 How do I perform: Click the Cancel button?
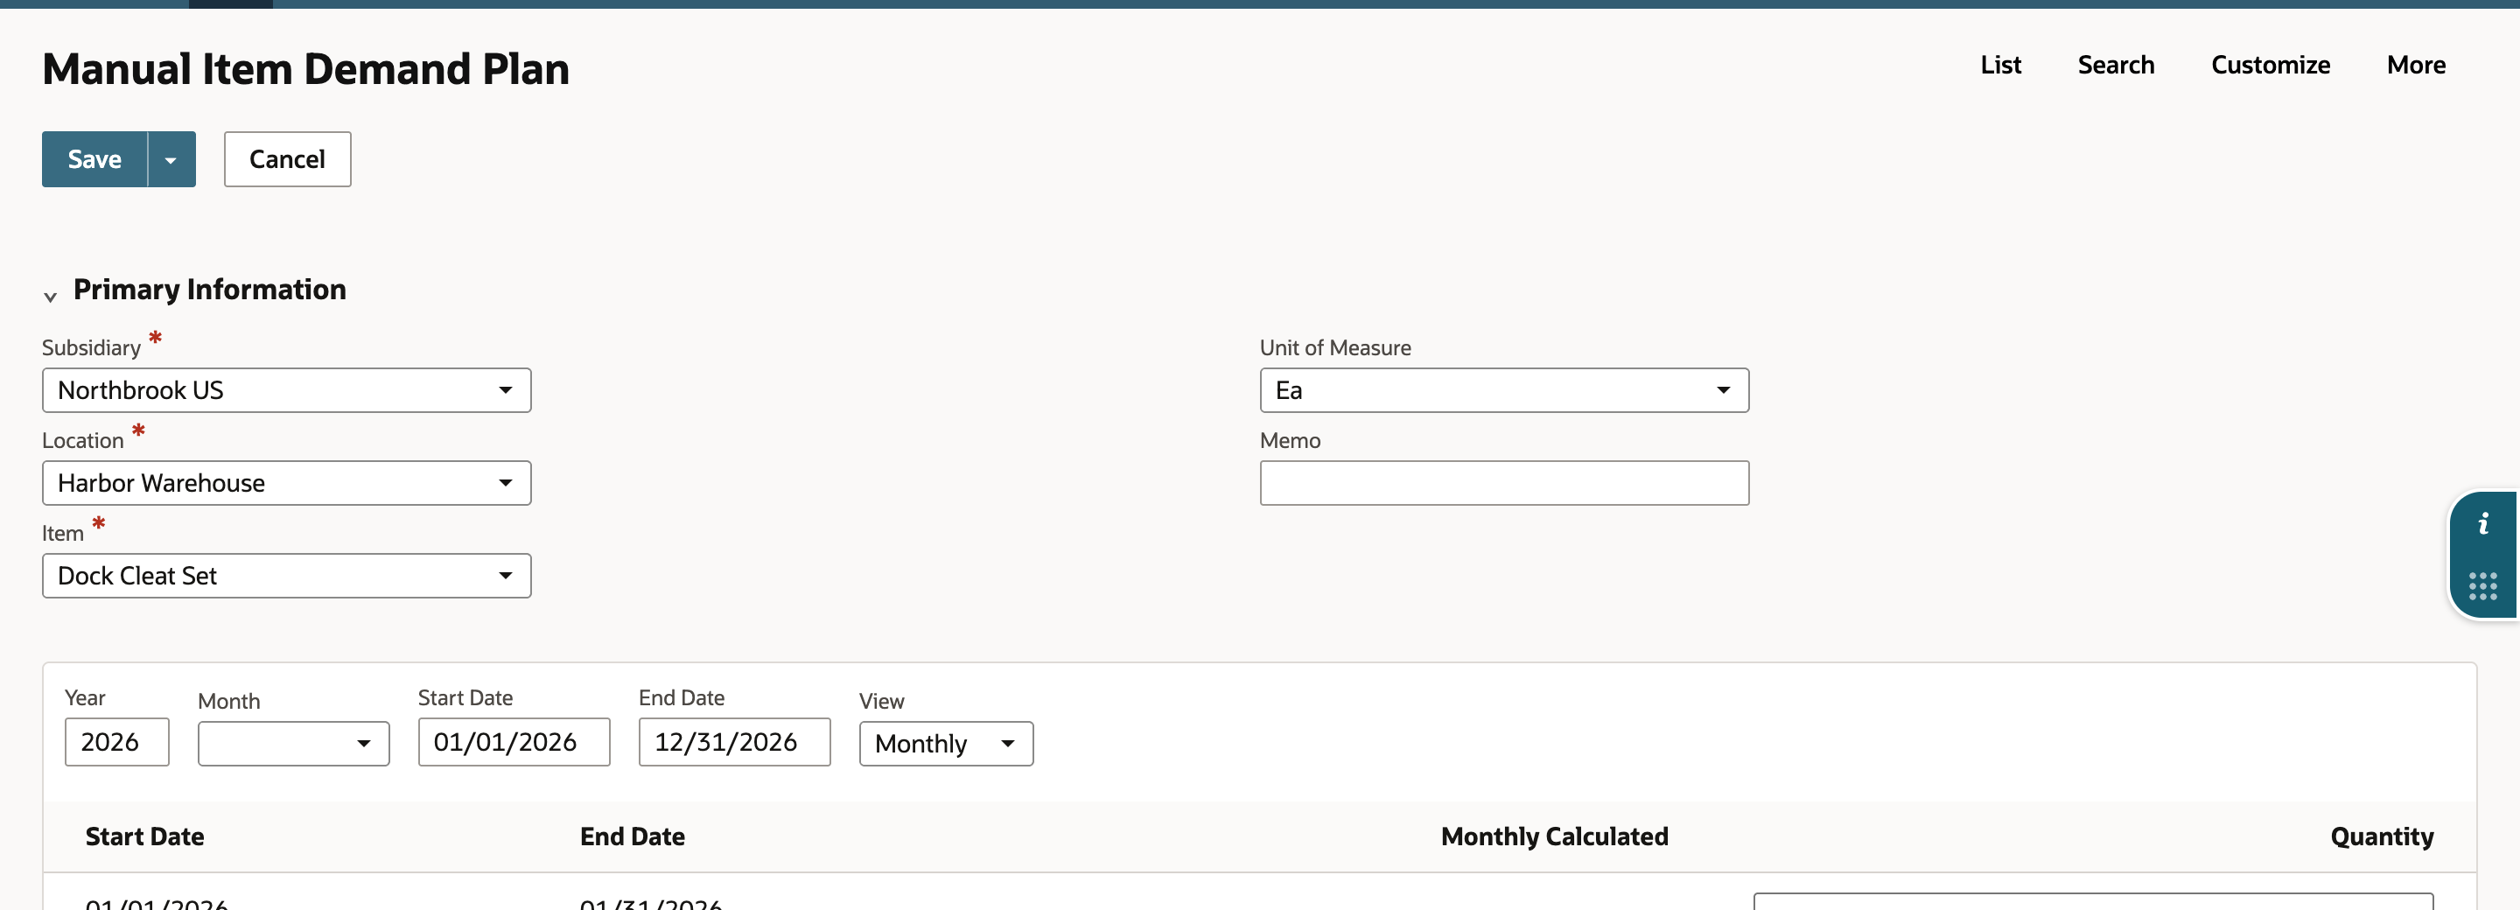tap(288, 159)
